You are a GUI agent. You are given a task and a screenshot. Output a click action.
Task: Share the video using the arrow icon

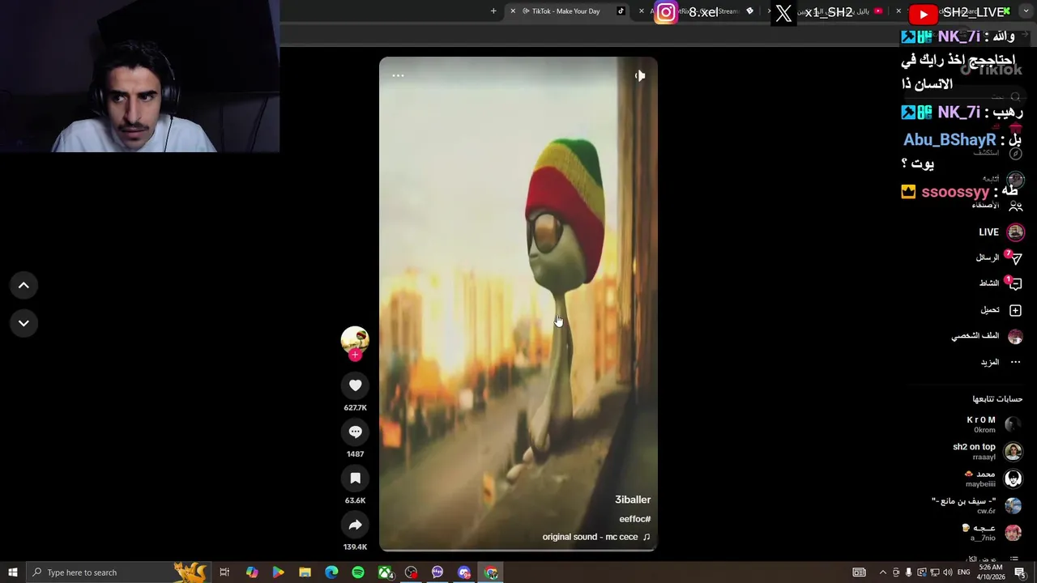355,526
